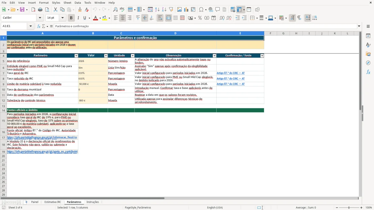Viewport: 374px width, 210px height.
Task: Open the Parâmetro column filter dropdown
Action: click(76, 56)
